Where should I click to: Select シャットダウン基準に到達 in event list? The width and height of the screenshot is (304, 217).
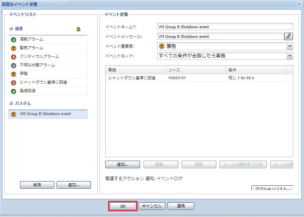pos(43,82)
